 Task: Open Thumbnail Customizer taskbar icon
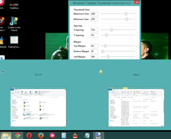click(98, 136)
